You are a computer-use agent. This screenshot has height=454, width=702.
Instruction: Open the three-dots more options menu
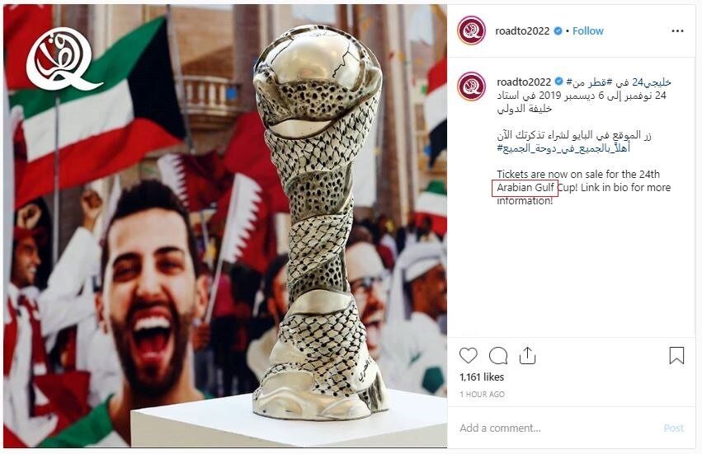tap(678, 30)
